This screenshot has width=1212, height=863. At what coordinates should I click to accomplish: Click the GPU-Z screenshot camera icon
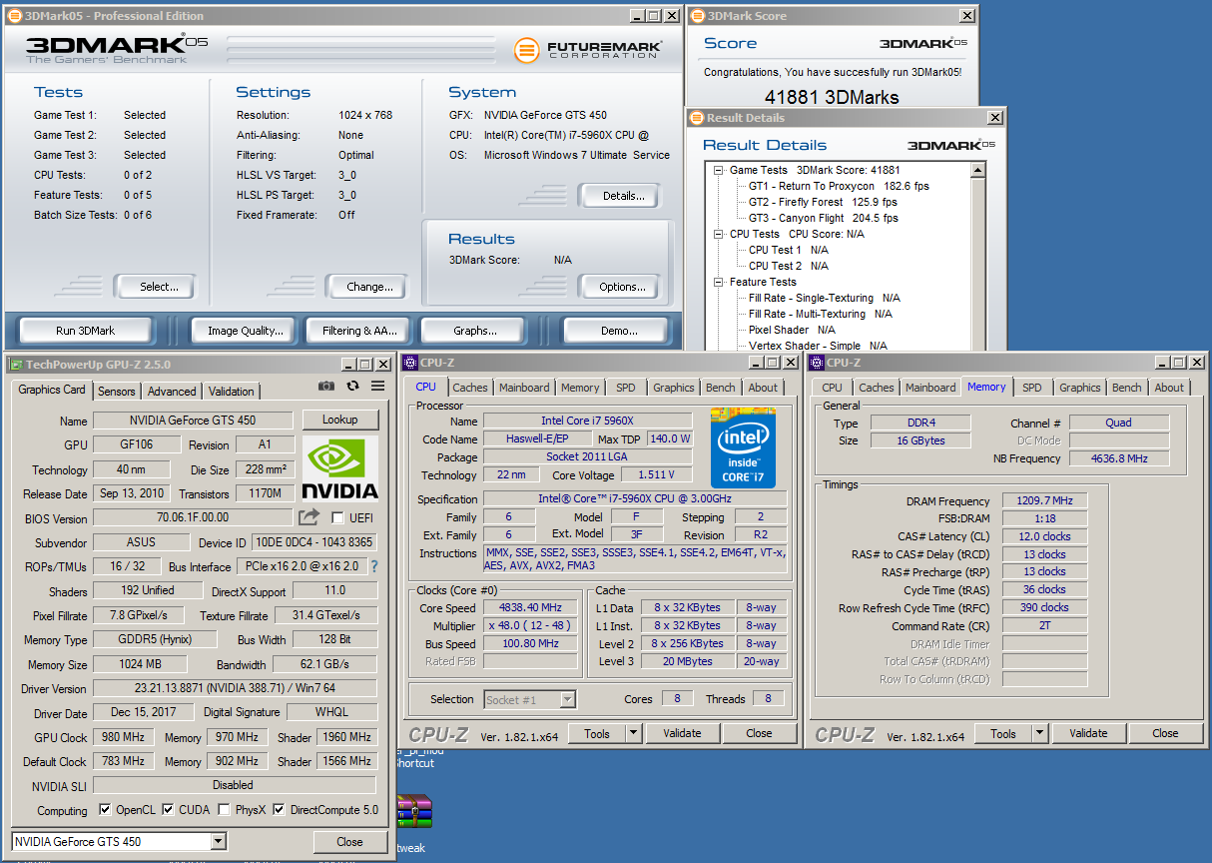pyautogui.click(x=326, y=386)
